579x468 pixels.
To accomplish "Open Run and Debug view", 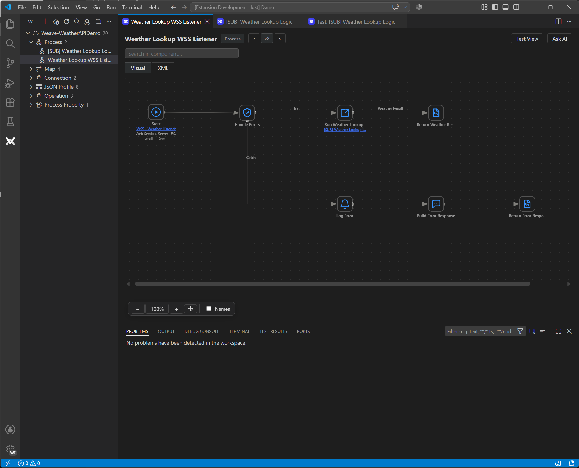I will [10, 83].
